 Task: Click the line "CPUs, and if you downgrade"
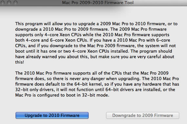[95, 46]
